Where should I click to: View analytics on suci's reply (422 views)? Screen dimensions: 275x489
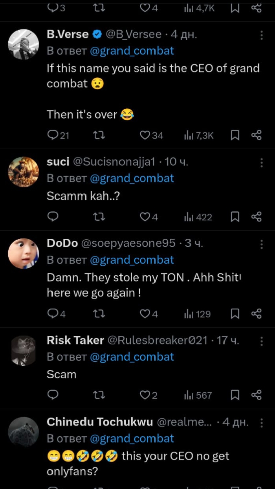(x=198, y=217)
